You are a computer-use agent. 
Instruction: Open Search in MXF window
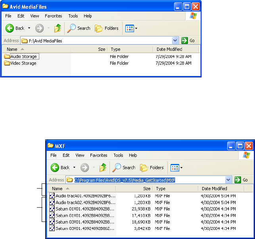click(124, 168)
